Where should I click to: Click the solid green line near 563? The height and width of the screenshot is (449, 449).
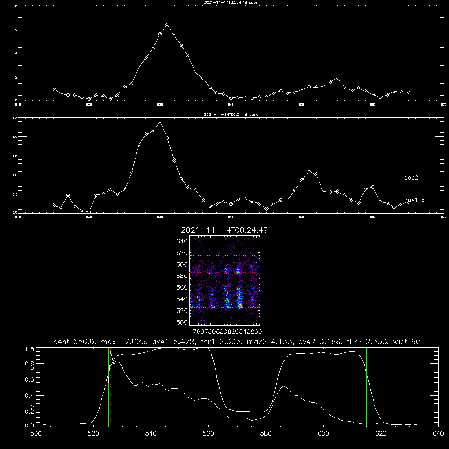216,387
